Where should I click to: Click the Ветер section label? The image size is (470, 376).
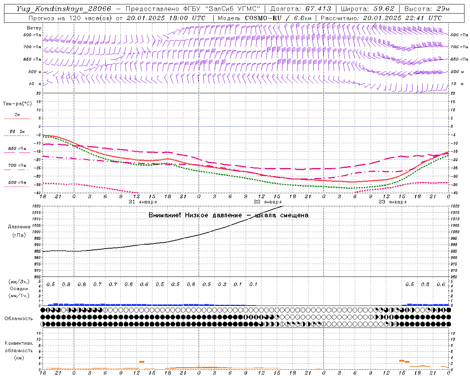coord(34,28)
